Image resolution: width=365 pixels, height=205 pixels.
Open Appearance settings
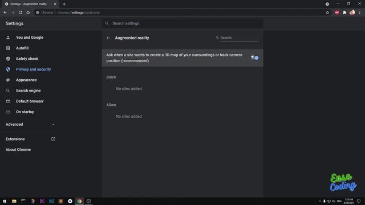[26, 80]
